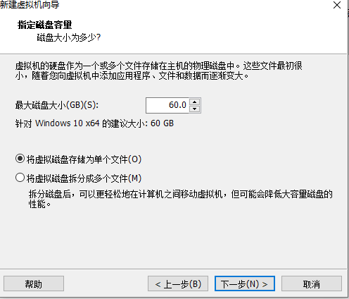This screenshot has width=349, height=299.
Task: Open the 帮助 help button
Action: click(34, 283)
